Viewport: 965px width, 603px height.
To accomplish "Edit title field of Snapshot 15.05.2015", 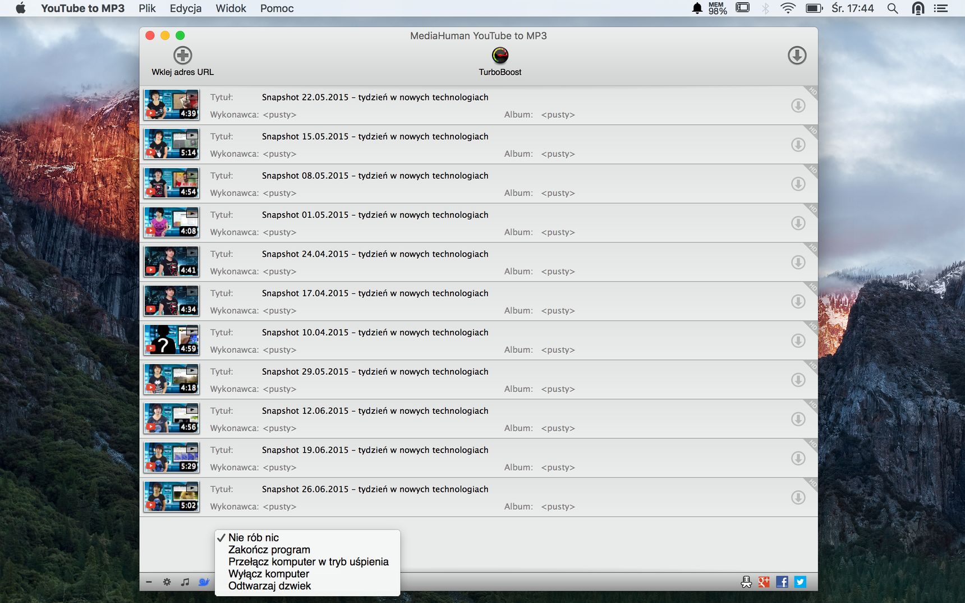I will tap(375, 136).
